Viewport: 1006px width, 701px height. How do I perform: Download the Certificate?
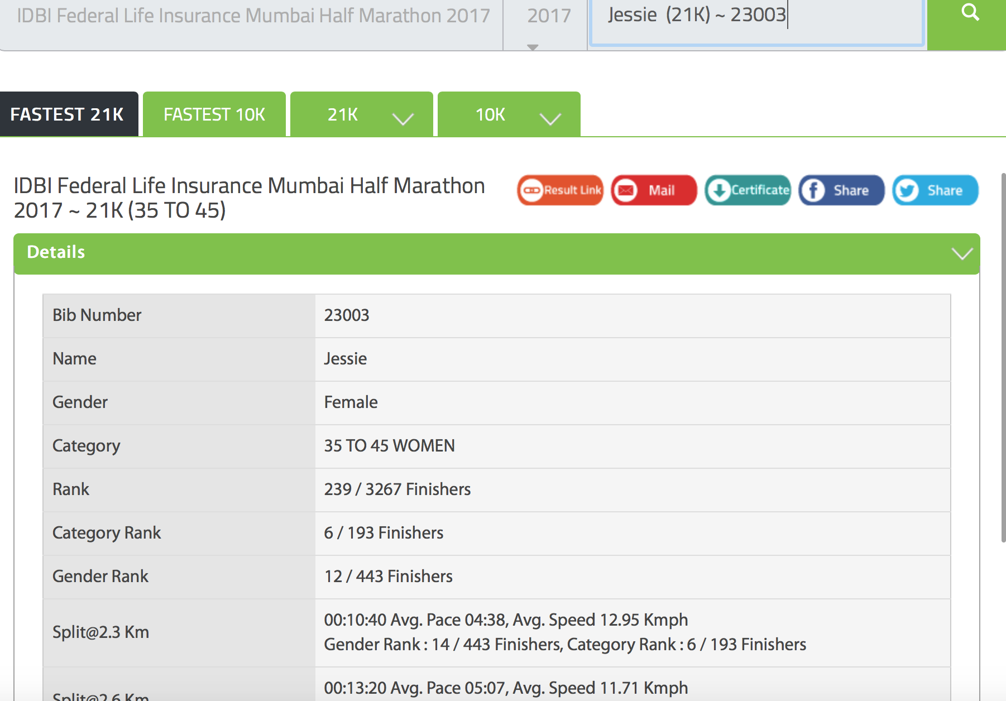pyautogui.click(x=748, y=190)
